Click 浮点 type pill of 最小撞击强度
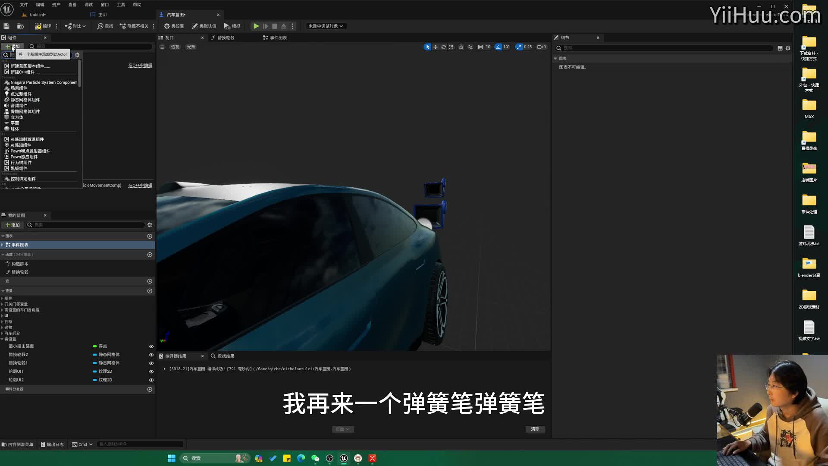828x466 pixels. 100,346
